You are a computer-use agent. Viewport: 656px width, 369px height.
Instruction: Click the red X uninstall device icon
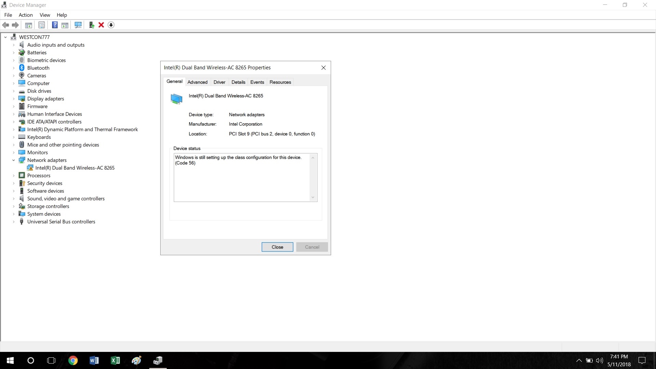click(x=101, y=25)
